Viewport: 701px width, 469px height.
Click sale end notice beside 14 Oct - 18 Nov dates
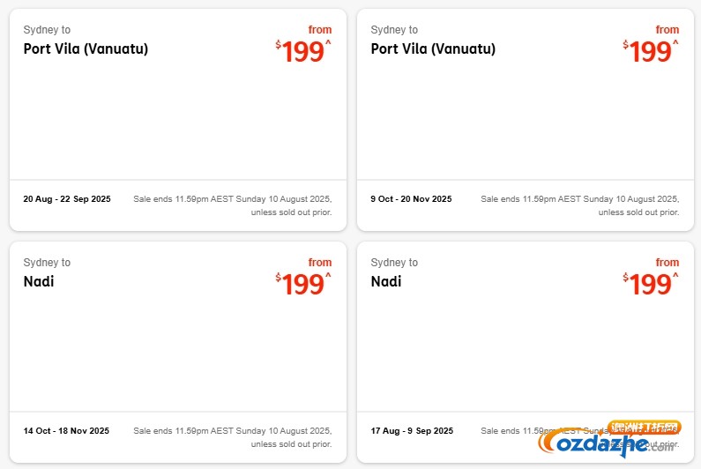click(233, 437)
